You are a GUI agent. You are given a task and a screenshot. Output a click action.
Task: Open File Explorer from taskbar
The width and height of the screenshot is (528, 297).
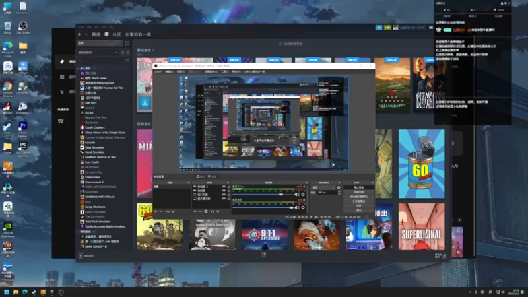(x=16, y=292)
